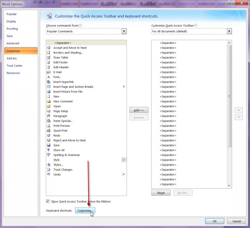Open keyboard shortcuts Customize... button

click(x=85, y=210)
